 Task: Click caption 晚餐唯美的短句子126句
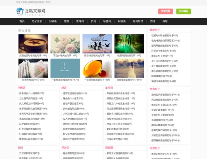point(129,56)
